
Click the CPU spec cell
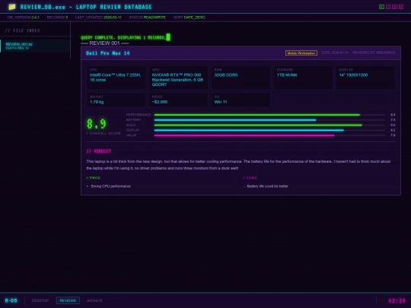click(116, 78)
